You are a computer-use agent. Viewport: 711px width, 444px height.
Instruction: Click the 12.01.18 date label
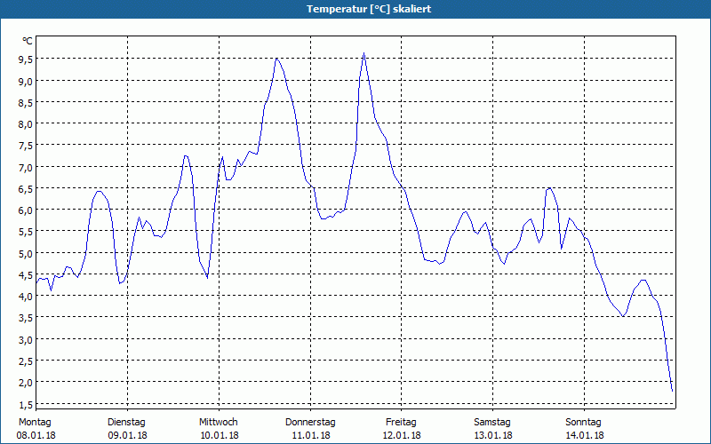pyautogui.click(x=402, y=435)
